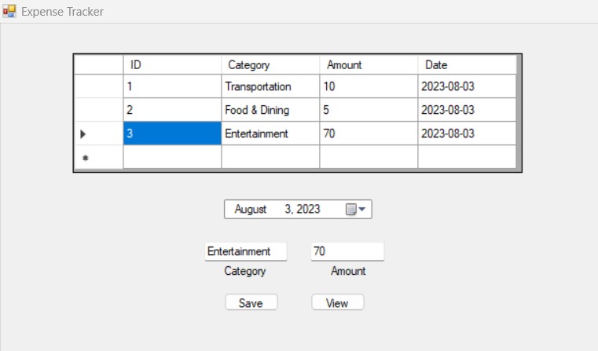The image size is (598, 351).
Task: Click the Date column header in grid
Action: pyautogui.click(x=467, y=65)
